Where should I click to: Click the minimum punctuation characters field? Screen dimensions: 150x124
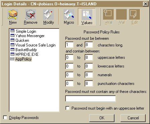(x=69, y=84)
